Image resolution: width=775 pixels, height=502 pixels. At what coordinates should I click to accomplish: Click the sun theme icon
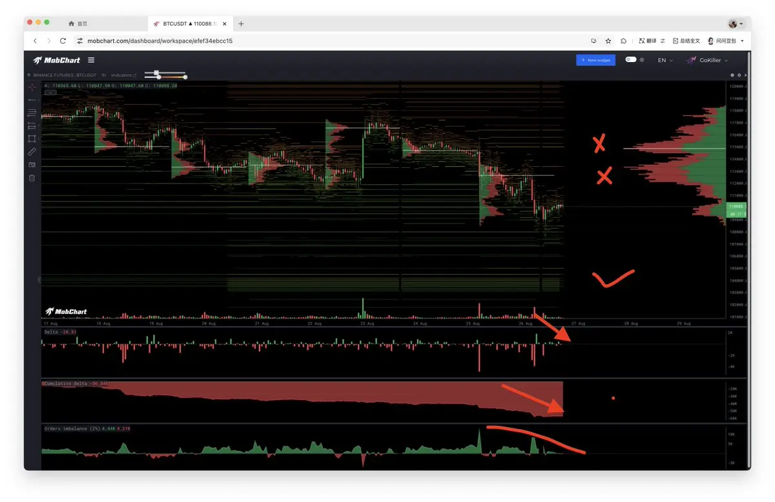pos(641,59)
